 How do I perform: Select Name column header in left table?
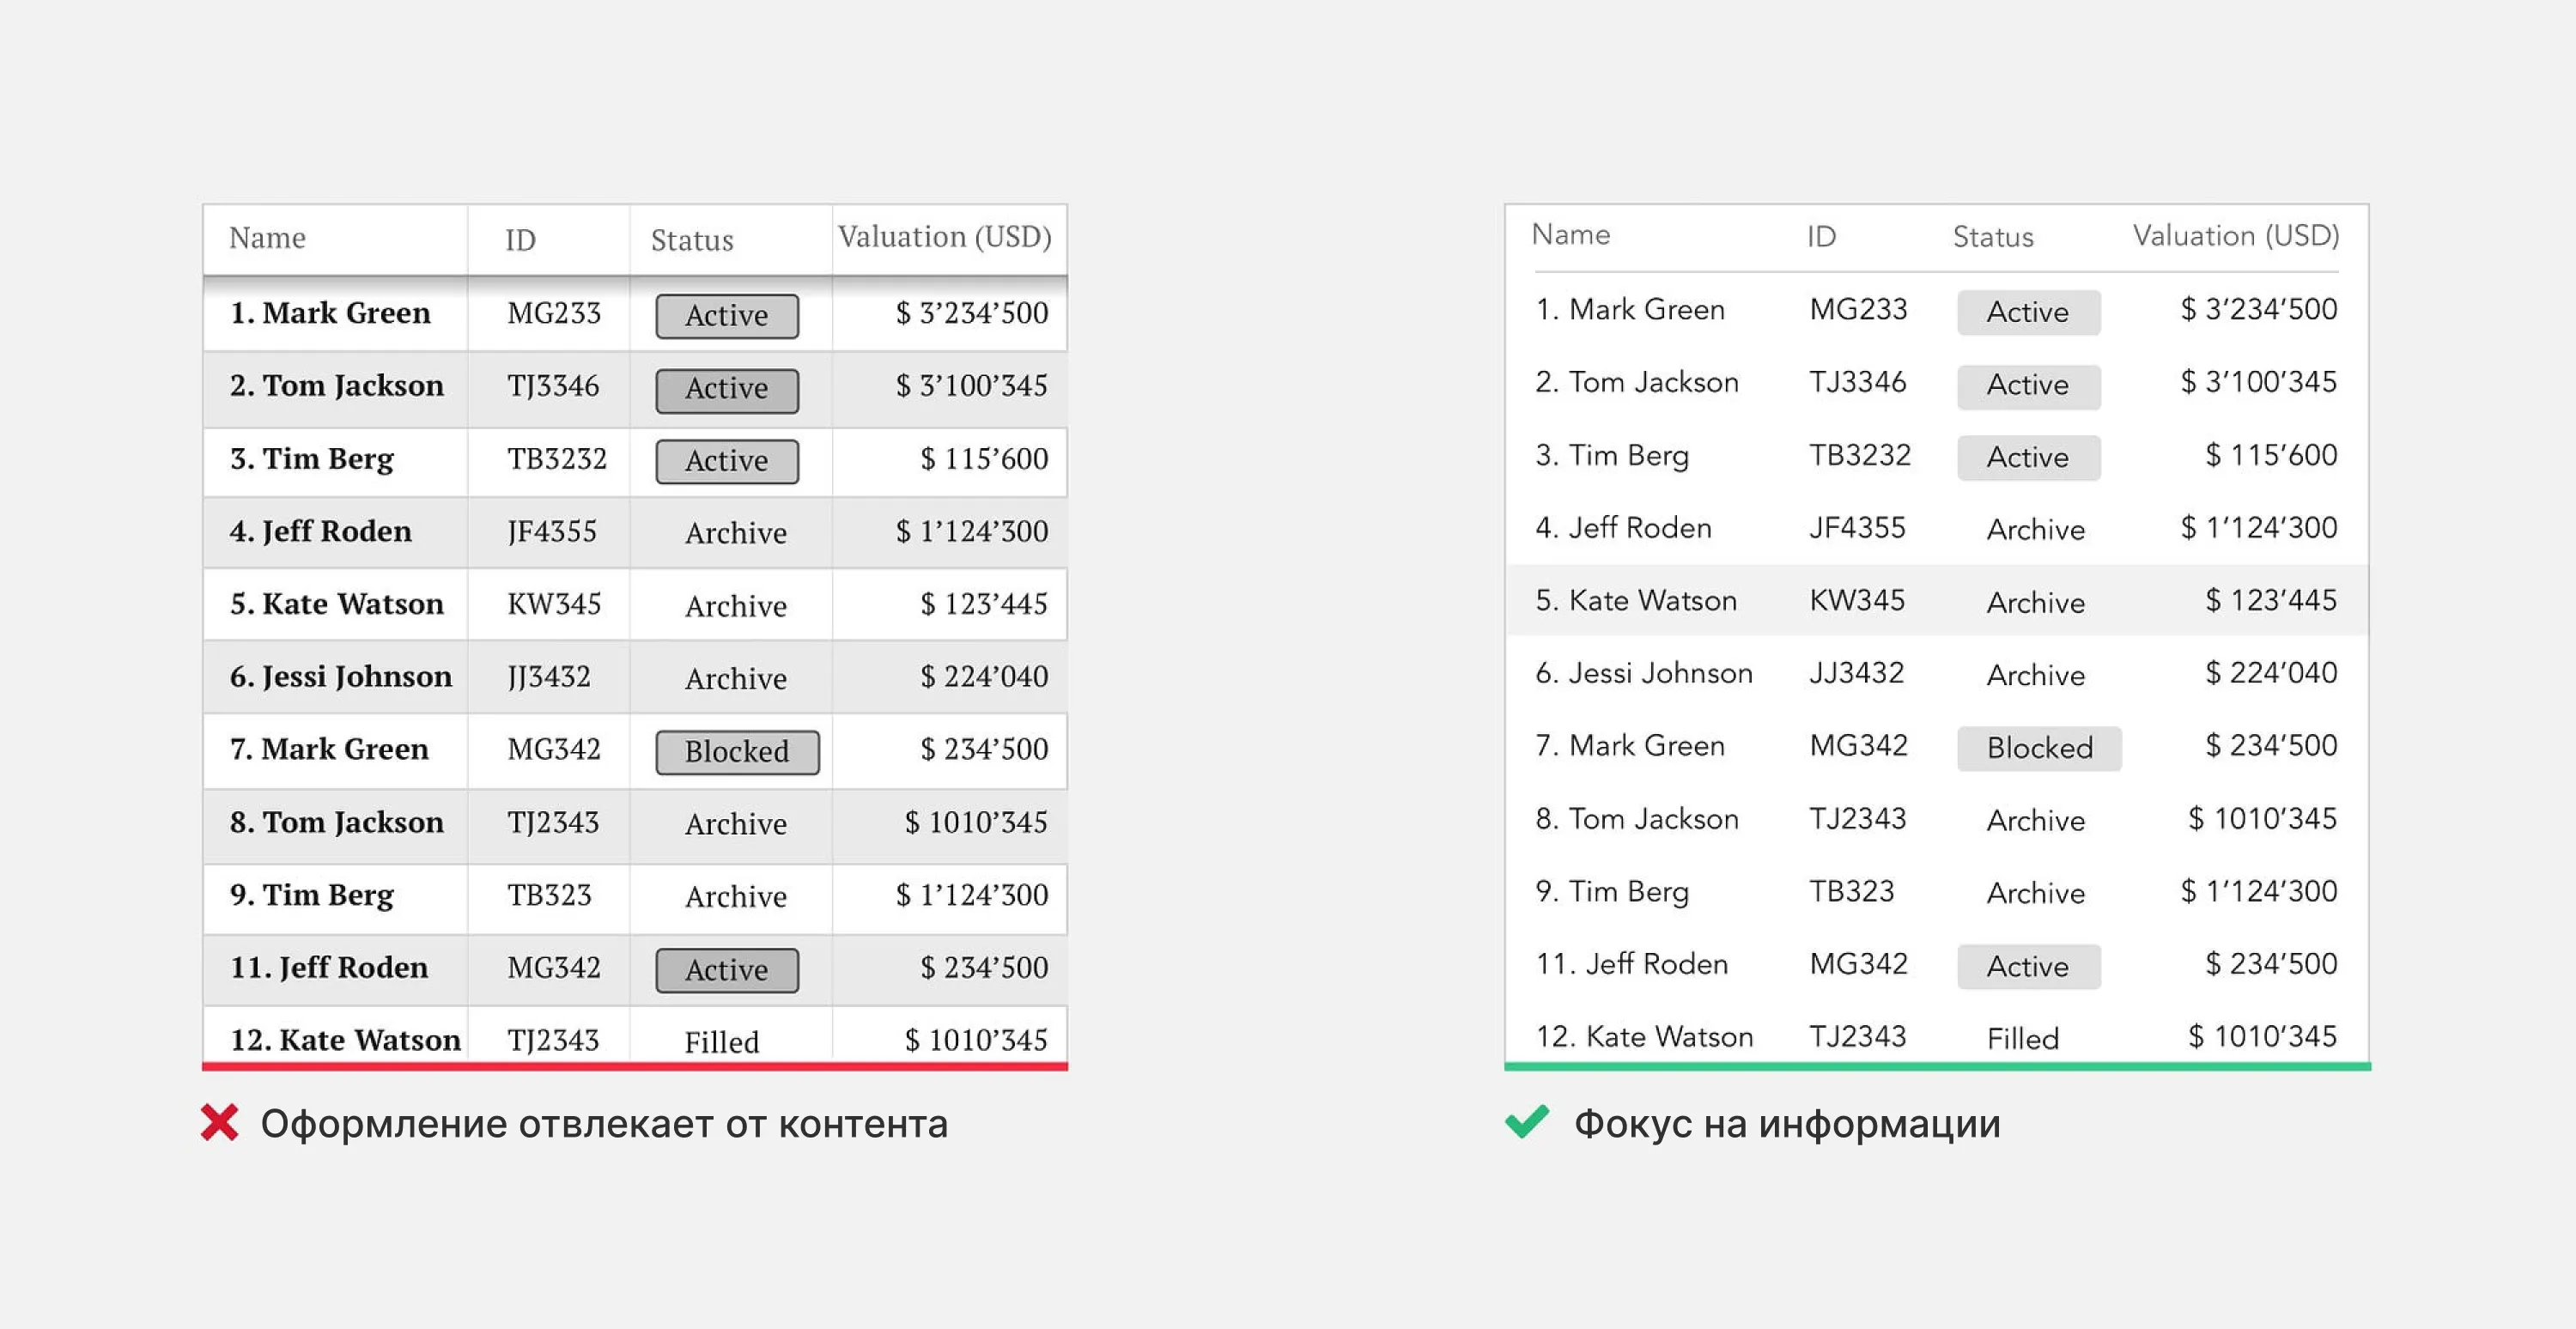[x=267, y=238]
